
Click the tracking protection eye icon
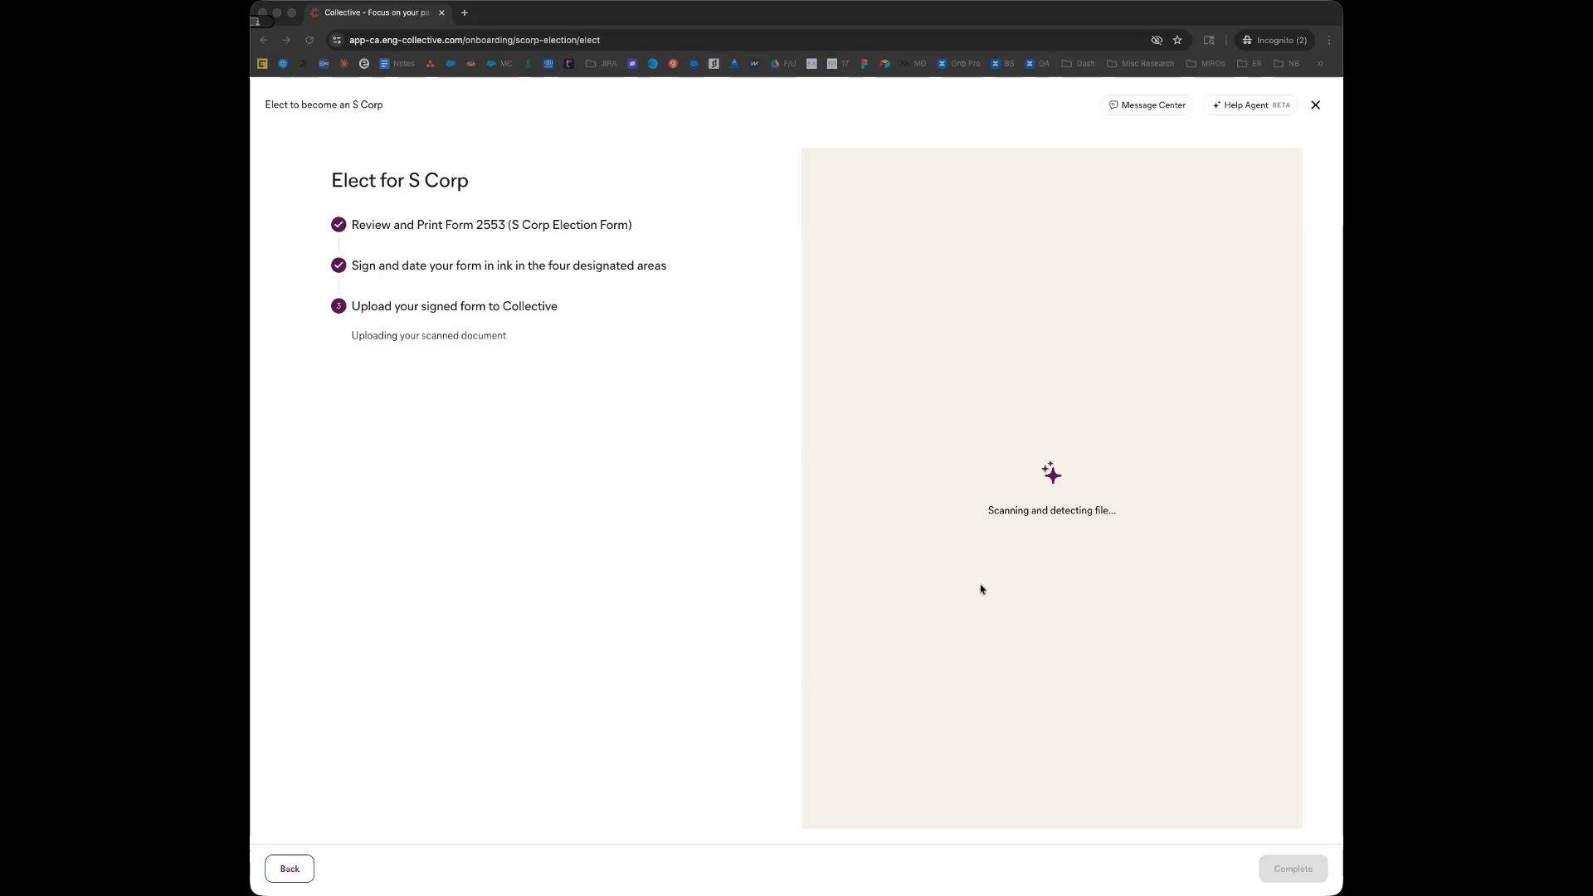tap(1156, 40)
